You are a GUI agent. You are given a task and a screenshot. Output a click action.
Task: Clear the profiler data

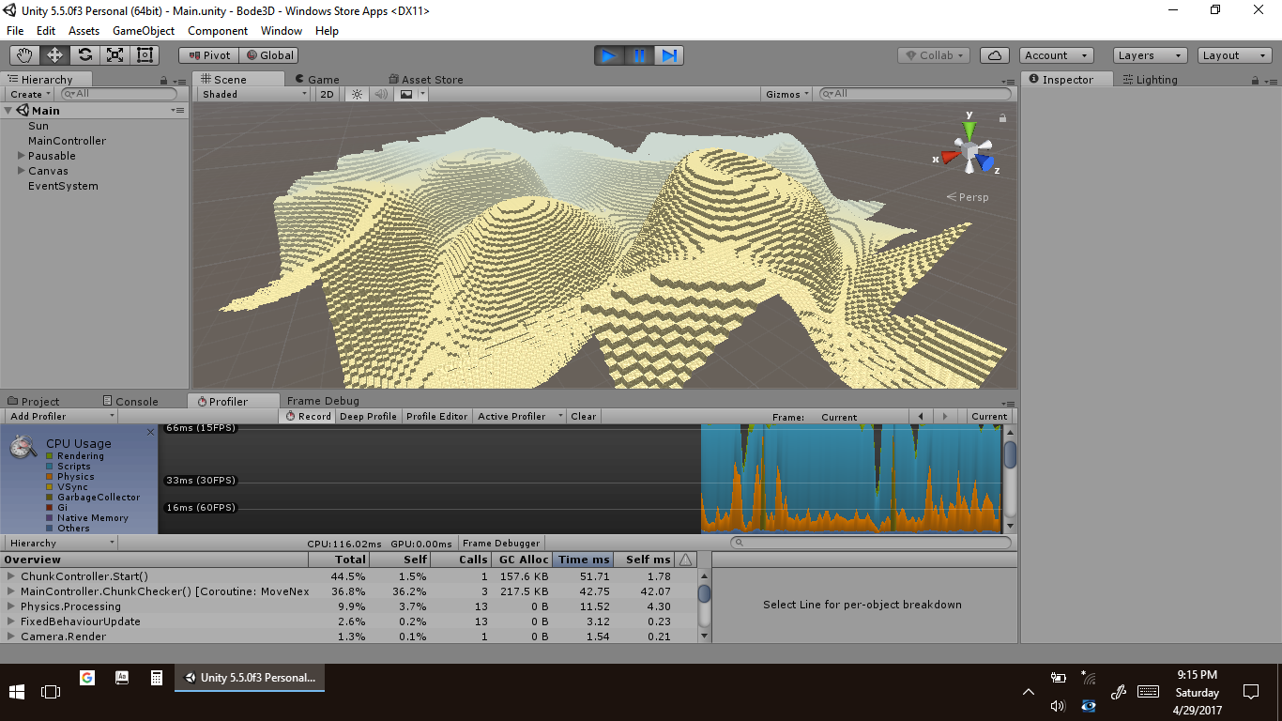[x=583, y=416]
